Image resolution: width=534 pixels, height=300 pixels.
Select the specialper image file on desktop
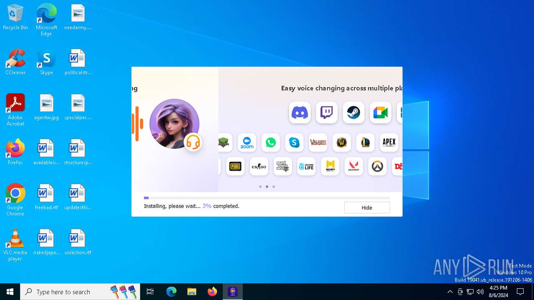[x=78, y=107]
